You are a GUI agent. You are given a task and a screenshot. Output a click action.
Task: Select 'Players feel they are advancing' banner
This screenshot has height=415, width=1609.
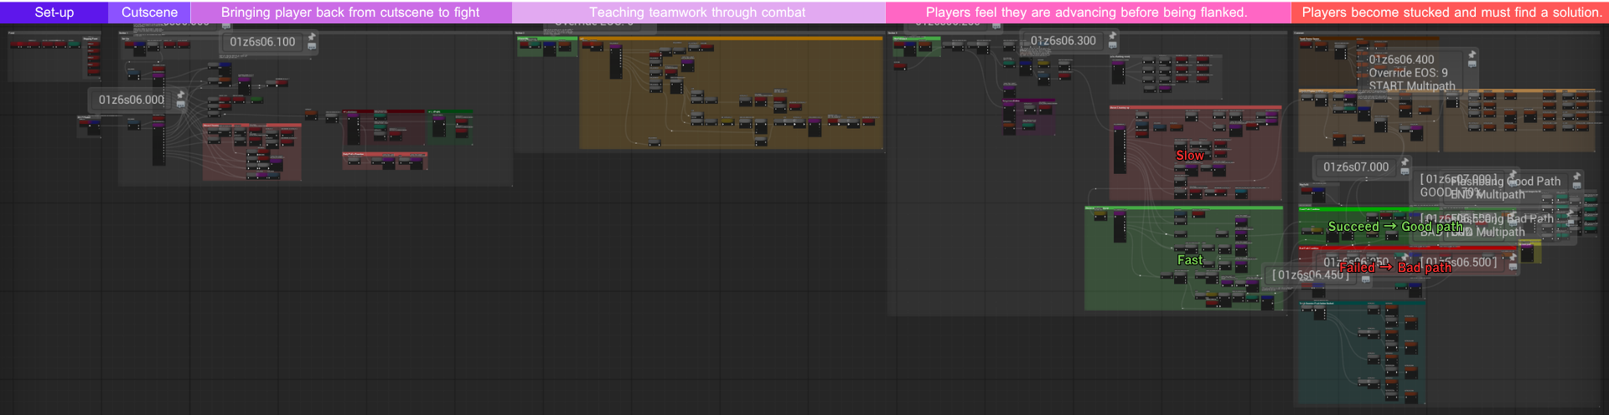pyautogui.click(x=1087, y=12)
